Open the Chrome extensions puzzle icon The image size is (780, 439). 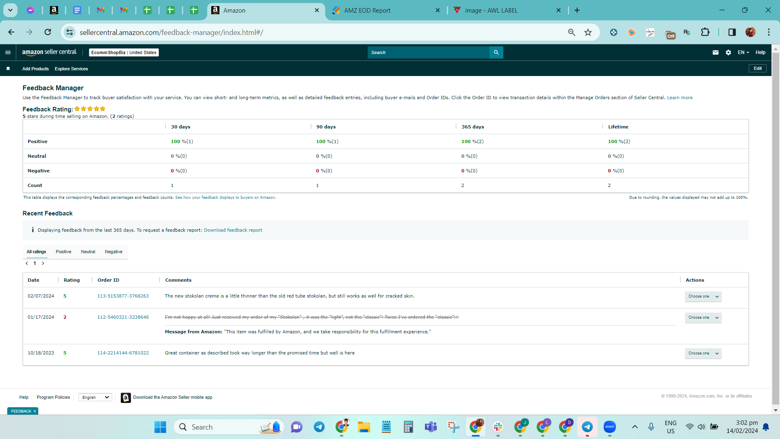(x=705, y=32)
